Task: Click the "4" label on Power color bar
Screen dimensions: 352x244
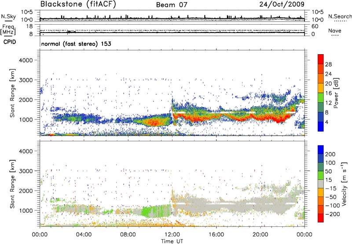Action: (x=327, y=122)
